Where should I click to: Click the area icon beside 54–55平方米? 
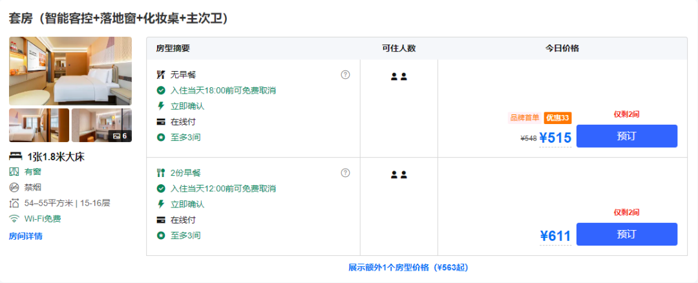[x=14, y=204]
